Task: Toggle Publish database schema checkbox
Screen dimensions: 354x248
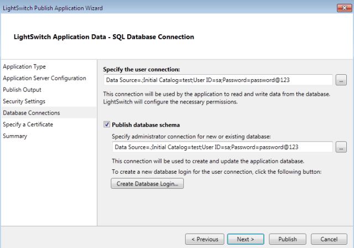Action: pos(107,125)
